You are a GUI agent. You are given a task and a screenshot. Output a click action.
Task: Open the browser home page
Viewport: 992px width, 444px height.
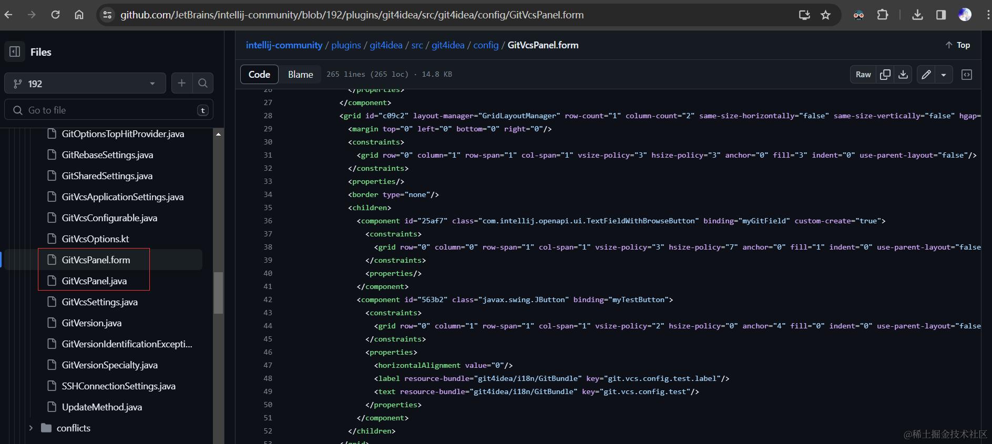tap(79, 15)
